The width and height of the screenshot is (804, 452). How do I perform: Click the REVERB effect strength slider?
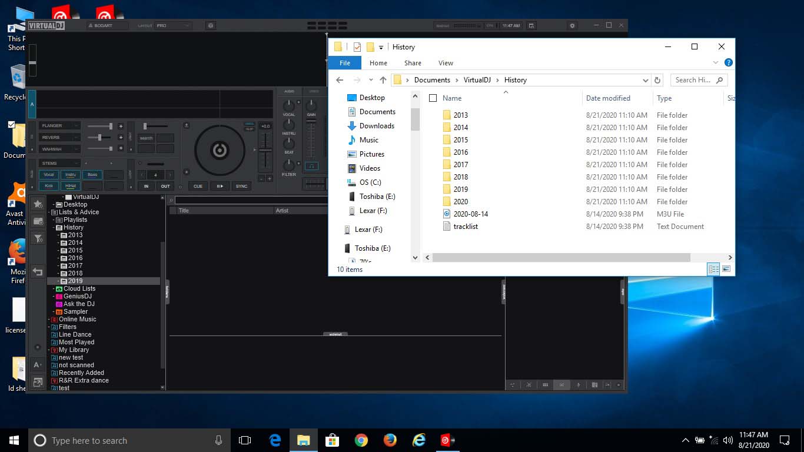[99, 137]
